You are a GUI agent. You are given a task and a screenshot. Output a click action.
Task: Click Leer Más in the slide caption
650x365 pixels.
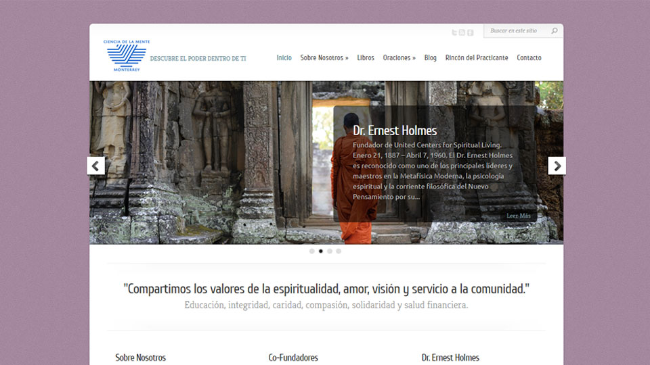tap(519, 216)
